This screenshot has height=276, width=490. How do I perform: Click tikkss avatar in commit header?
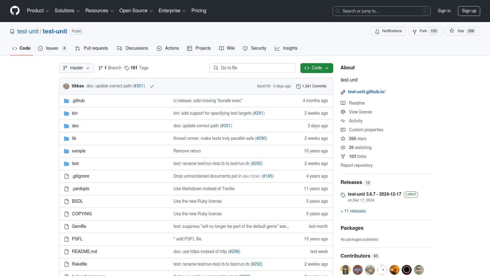tap(66, 86)
